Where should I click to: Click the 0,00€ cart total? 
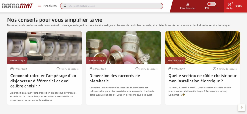coord(239,6)
